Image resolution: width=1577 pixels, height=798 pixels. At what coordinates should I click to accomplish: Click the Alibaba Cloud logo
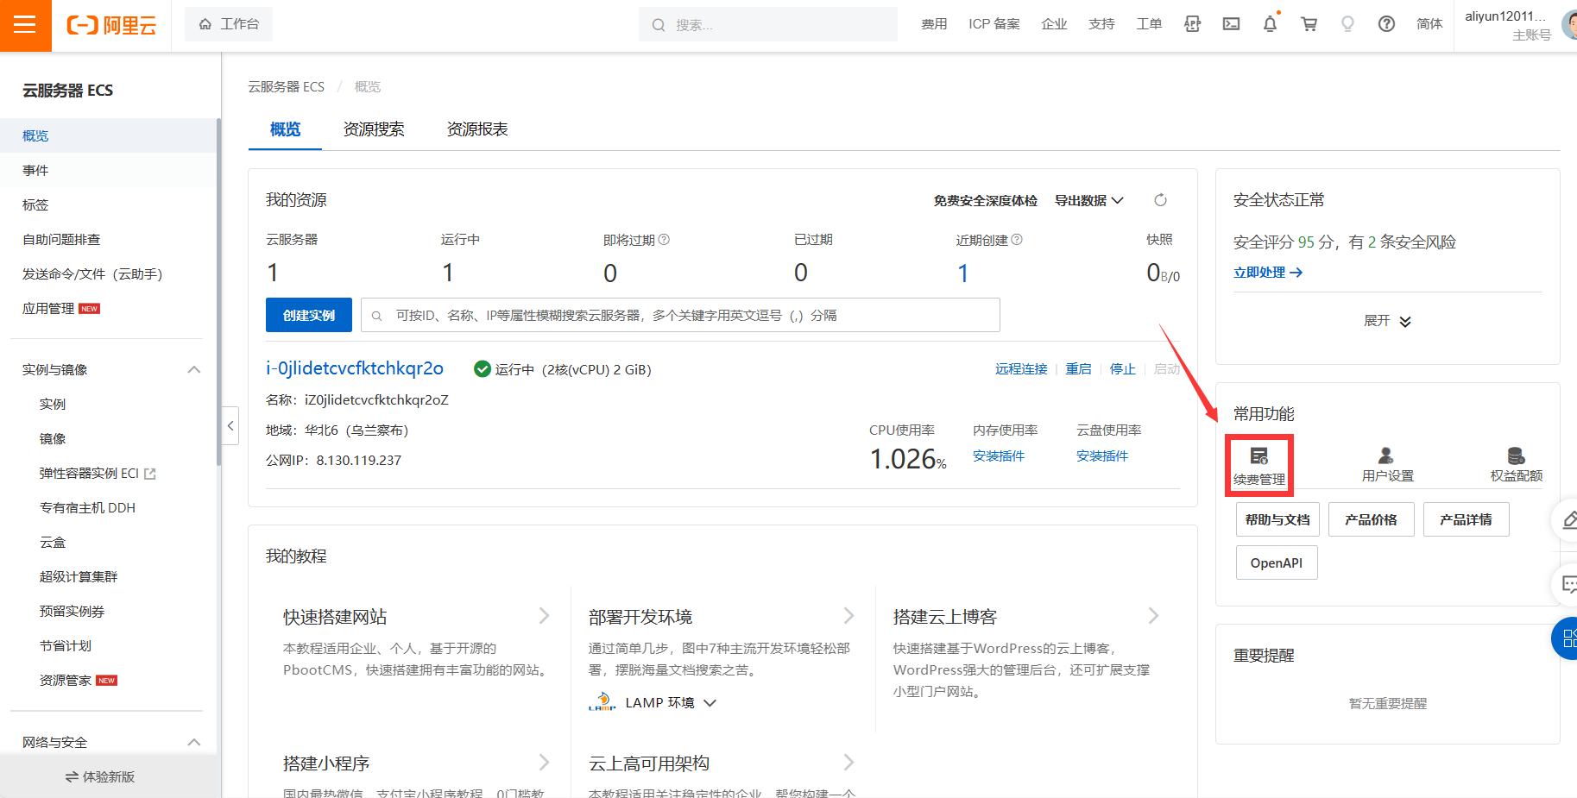[x=111, y=25]
